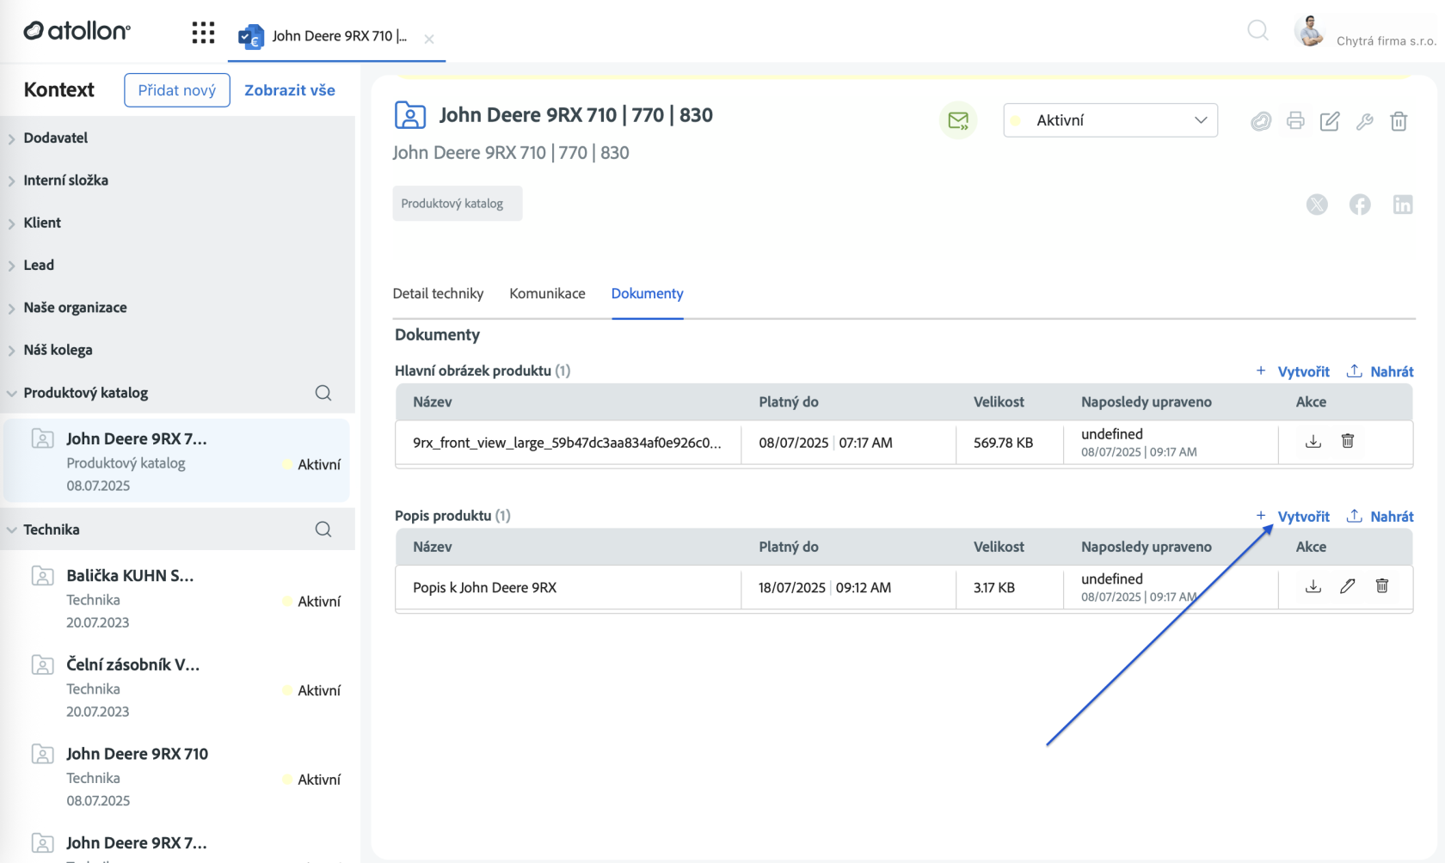Switch to Komunikace tab
1445x863 pixels.
pos(547,293)
